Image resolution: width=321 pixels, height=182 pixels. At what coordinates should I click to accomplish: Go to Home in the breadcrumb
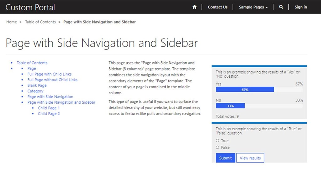[x=12, y=22]
